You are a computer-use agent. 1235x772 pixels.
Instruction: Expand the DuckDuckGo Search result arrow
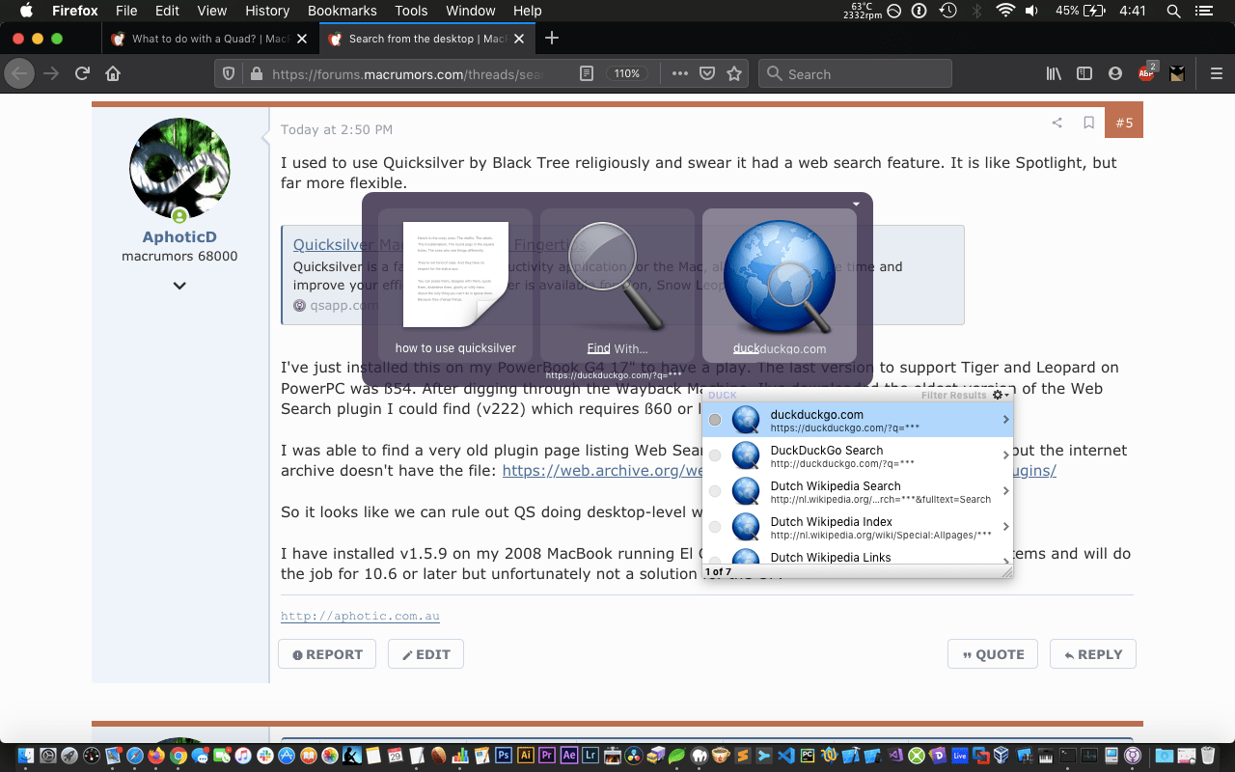click(x=1005, y=455)
